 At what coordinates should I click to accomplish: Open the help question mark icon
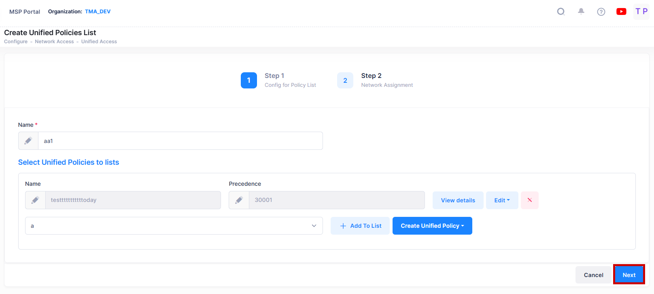tap(601, 12)
